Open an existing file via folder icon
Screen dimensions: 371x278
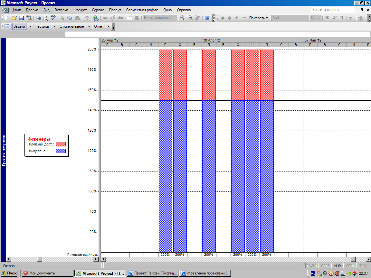click(14, 18)
